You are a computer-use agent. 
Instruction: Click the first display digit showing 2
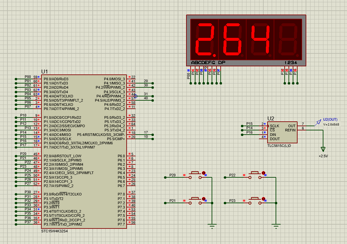204,39
